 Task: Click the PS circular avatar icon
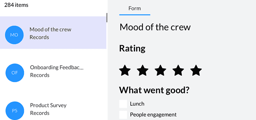pos(15,111)
